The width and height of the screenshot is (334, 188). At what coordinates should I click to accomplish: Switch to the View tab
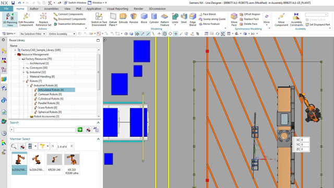click(x=67, y=9)
